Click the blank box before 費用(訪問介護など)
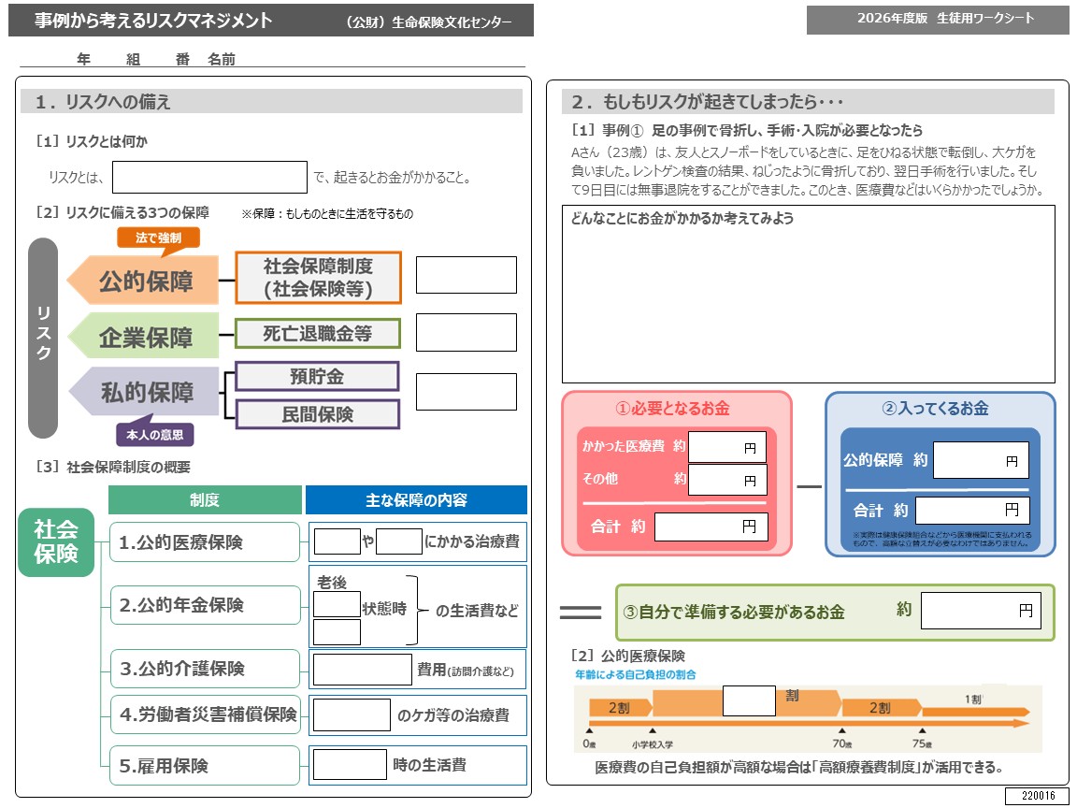Image resolution: width=1077 pixels, height=808 pixels. point(362,670)
